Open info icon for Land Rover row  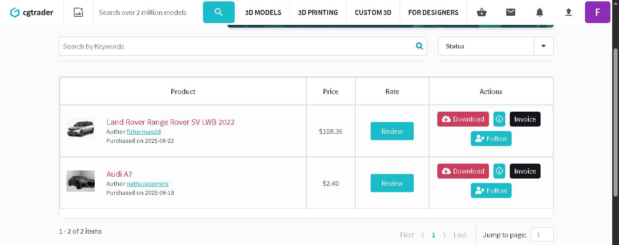[499, 119]
